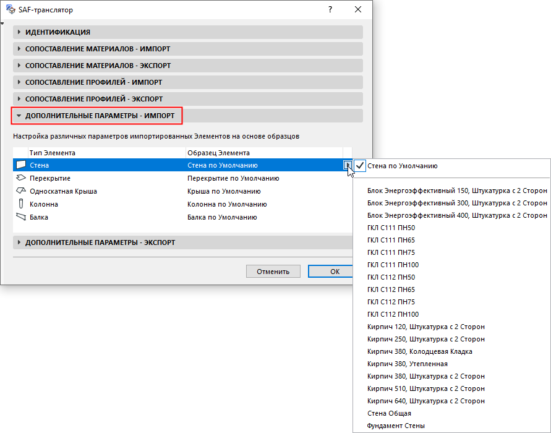Confirm with the OK button
The height and width of the screenshot is (433, 551).
[330, 272]
